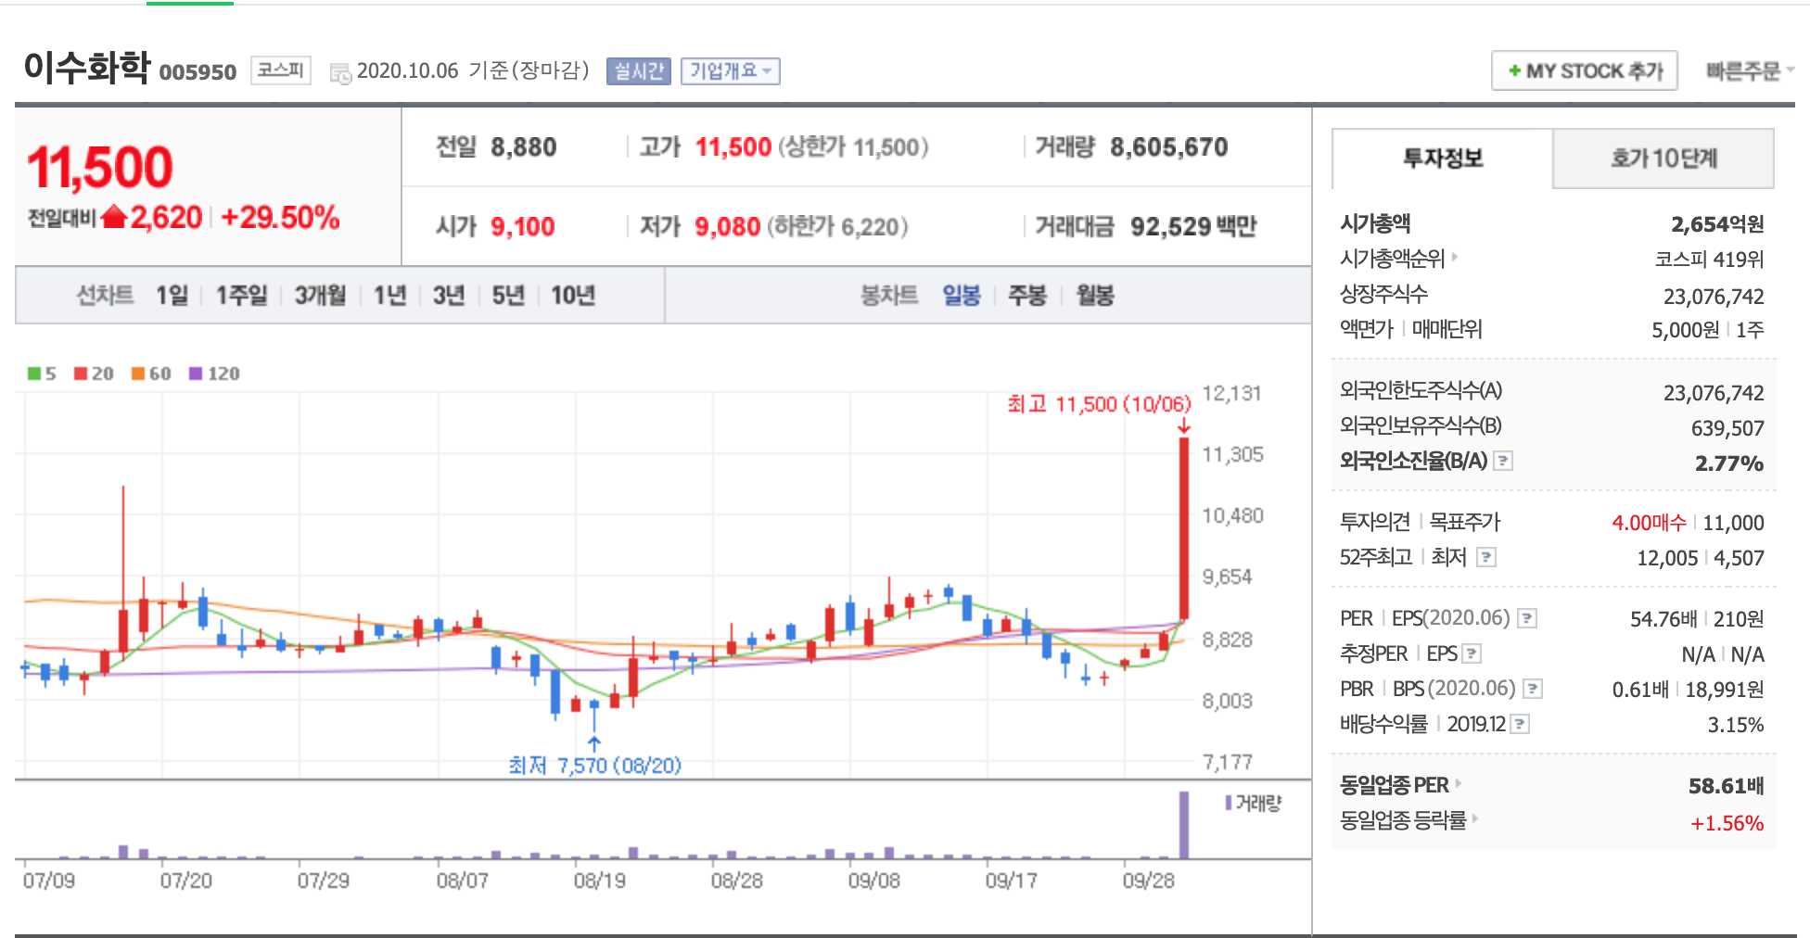Click the 이수화학 stock name heading

86,67
